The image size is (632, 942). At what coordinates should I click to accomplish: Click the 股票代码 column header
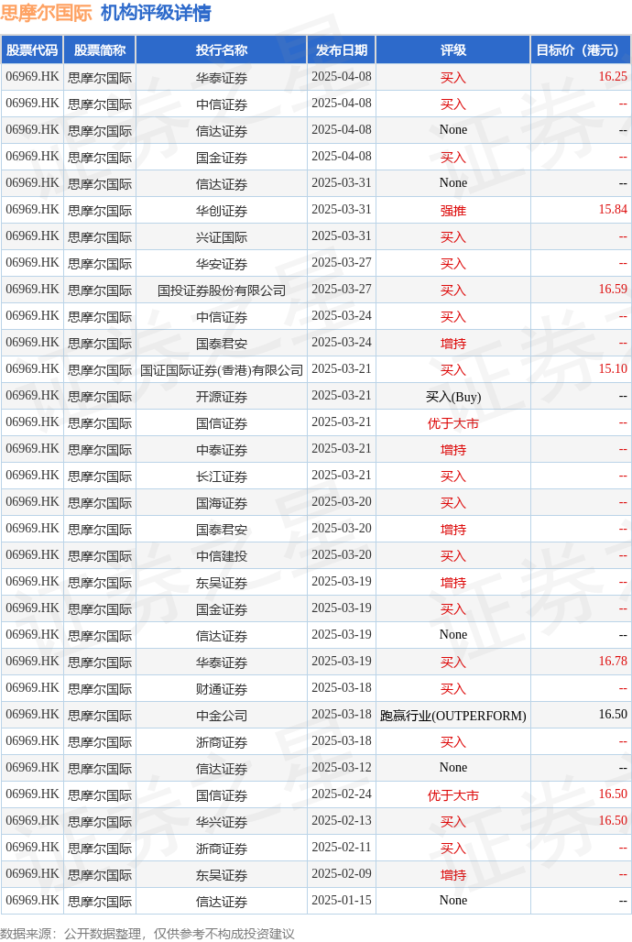[32, 49]
